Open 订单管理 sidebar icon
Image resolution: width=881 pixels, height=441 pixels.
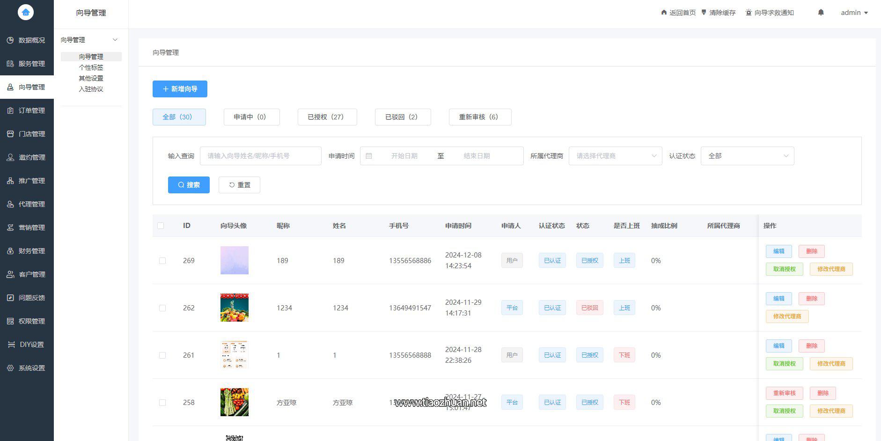(10, 110)
